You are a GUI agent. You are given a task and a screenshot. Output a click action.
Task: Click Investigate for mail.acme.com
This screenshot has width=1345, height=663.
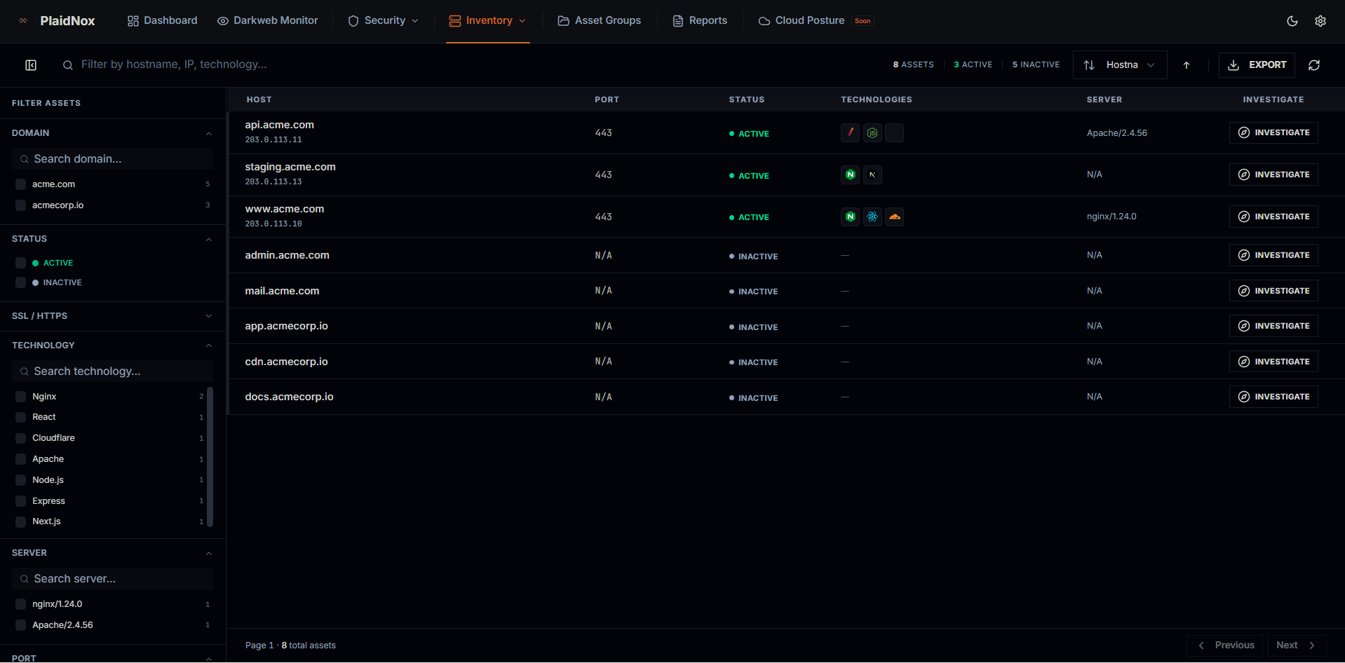coord(1273,290)
